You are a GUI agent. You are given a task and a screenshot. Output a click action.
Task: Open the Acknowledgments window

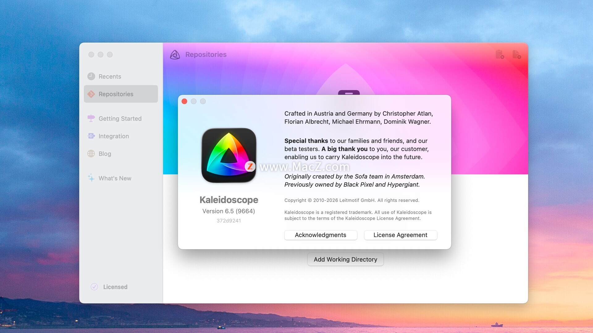tap(321, 235)
